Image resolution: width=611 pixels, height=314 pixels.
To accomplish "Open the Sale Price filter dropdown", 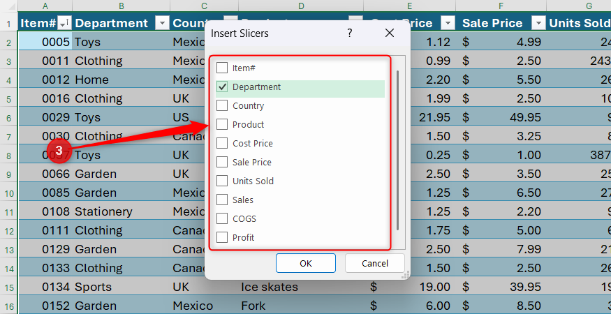I will (538, 24).
